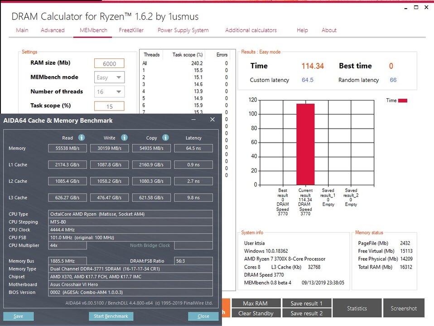Click L2 Cache Latency 2.7 ns
434x326 pixels.
(x=193, y=181)
